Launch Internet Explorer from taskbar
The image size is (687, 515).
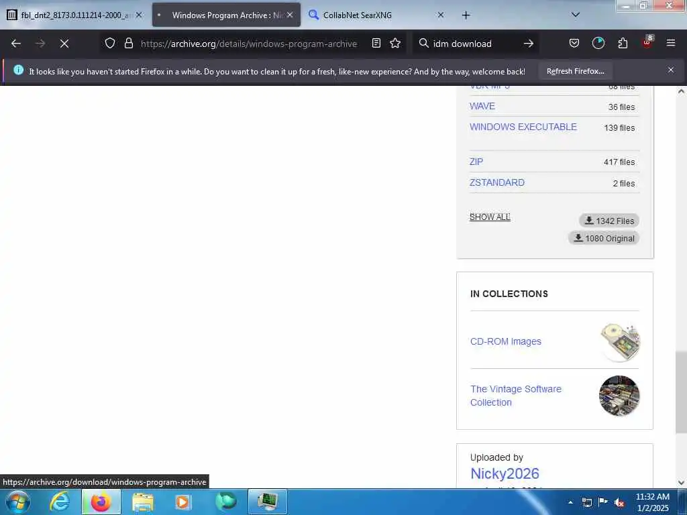click(59, 502)
